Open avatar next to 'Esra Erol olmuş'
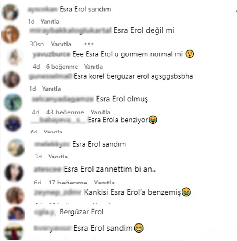 tap(13, 102)
